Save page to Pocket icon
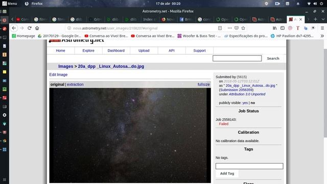Image resolution: width=327 pixels, height=184 pixels. coord(237,28)
